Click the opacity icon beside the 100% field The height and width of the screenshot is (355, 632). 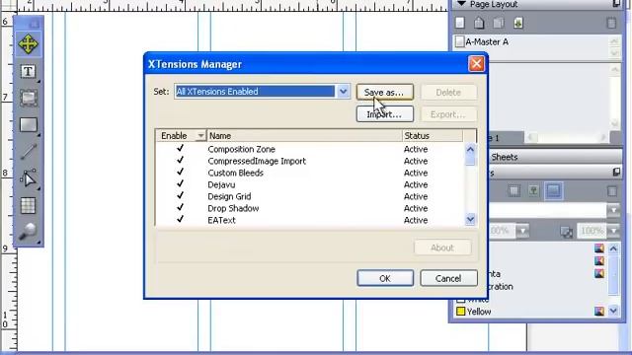566,232
